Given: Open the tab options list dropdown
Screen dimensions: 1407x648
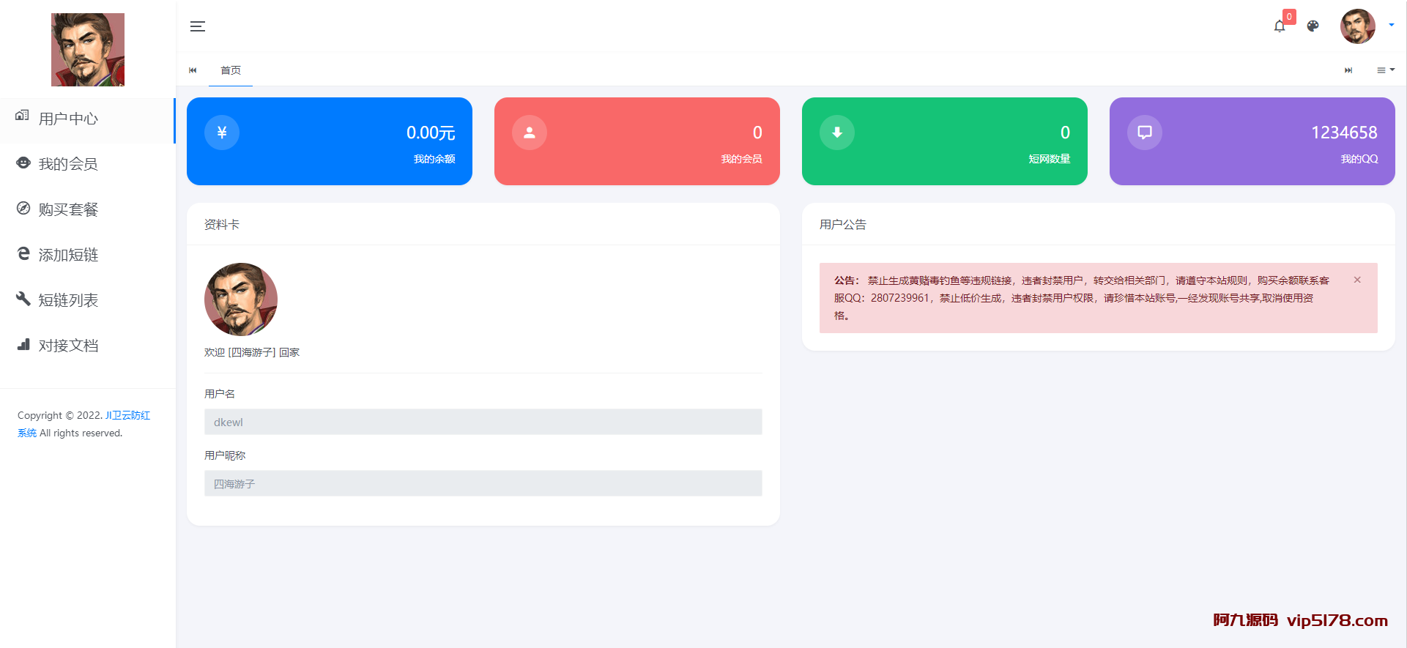Looking at the screenshot, I should [1386, 70].
